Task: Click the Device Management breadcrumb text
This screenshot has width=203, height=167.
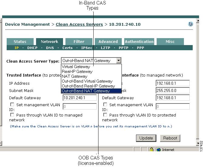Action: [28, 25]
